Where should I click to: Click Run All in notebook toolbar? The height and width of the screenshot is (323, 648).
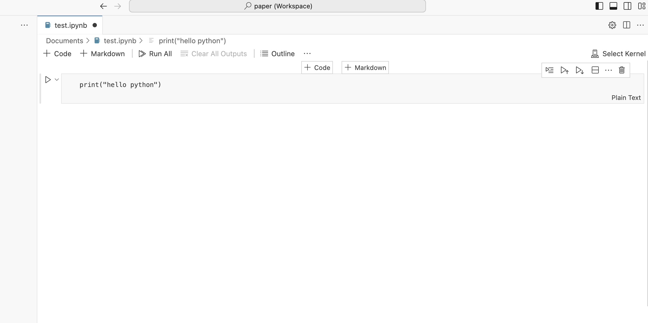pyautogui.click(x=155, y=54)
